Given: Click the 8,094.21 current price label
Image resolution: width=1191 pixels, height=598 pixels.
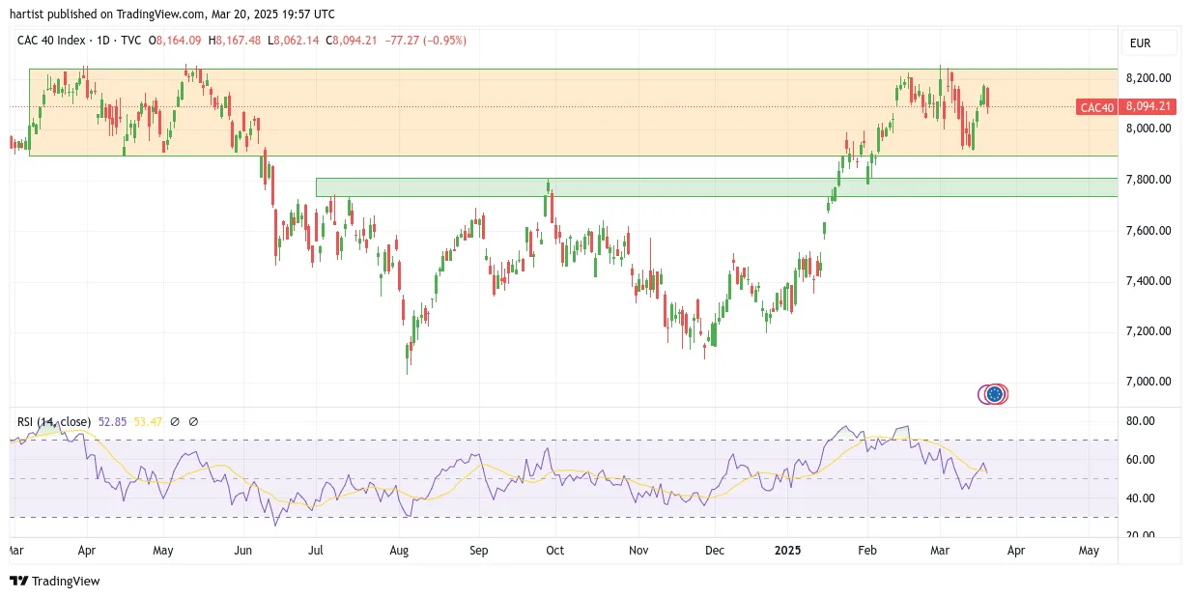Looking at the screenshot, I should 1147,107.
